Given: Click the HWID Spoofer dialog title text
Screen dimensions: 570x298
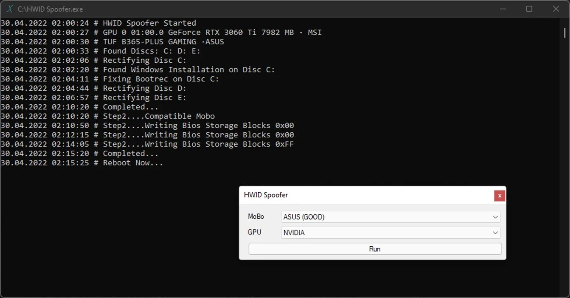Looking at the screenshot, I should coord(266,195).
